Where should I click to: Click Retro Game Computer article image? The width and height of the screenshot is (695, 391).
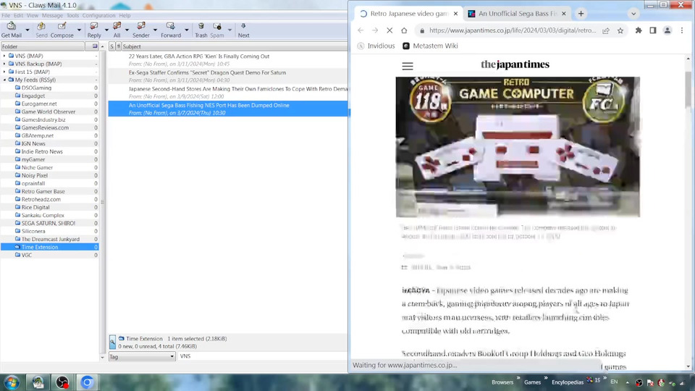[518, 147]
